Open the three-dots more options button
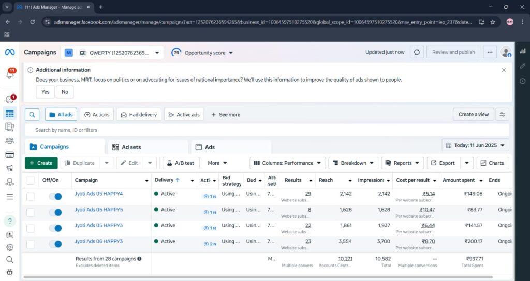Viewport: 530px width, 281px height. 490,52
